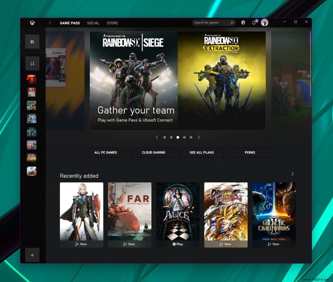Click the emoji reactions icon near search
The height and width of the screenshot is (282, 333).
coord(243,23)
